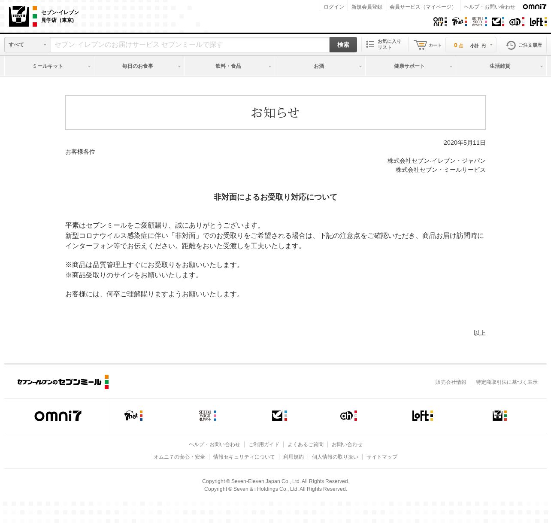Expand the cart subtotal dropdown
Screen dimensions: 551x523
click(x=471, y=45)
